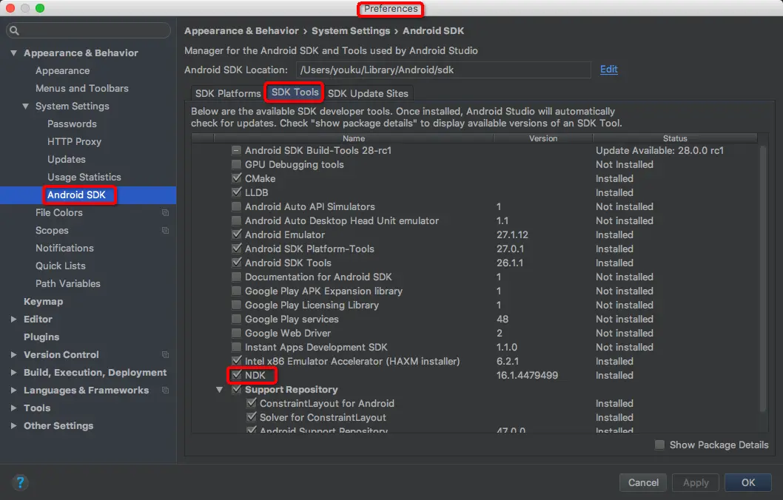Check Documentation for Android SDK checkbox
The width and height of the screenshot is (783, 500).
tap(236, 277)
